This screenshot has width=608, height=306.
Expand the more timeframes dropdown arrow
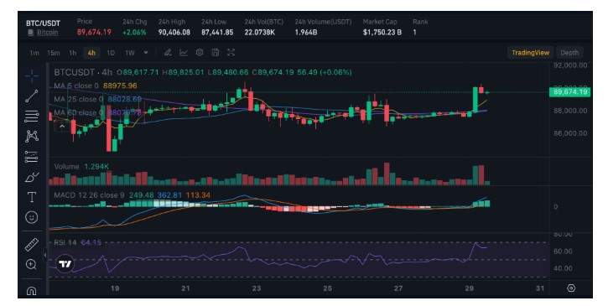click(146, 53)
